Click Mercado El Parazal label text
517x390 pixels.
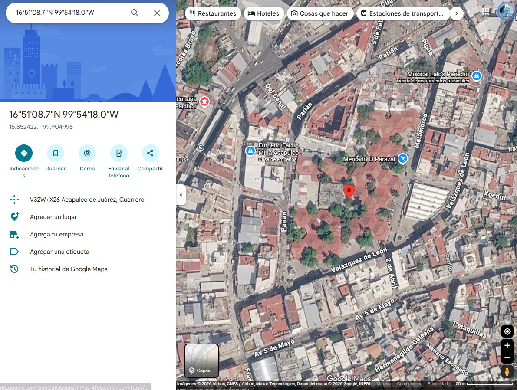point(369,159)
